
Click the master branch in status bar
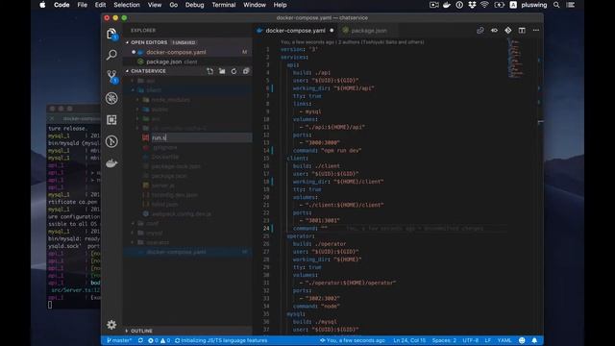point(119,340)
